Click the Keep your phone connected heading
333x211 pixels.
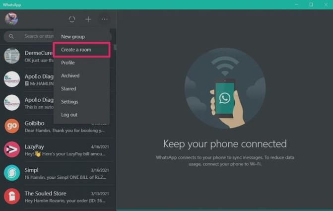tap(225, 144)
